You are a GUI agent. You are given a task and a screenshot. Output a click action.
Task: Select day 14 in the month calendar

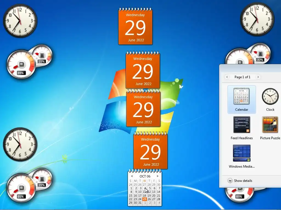(x=159, y=192)
